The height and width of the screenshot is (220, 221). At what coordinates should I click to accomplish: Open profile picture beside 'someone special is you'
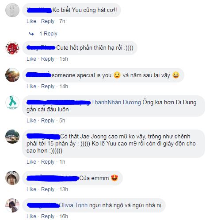click(12, 75)
